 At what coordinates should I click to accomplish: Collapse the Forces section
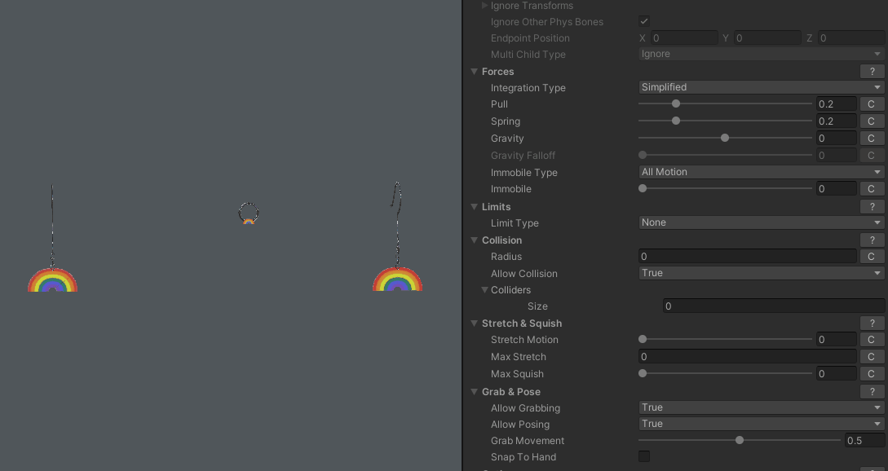tap(474, 72)
